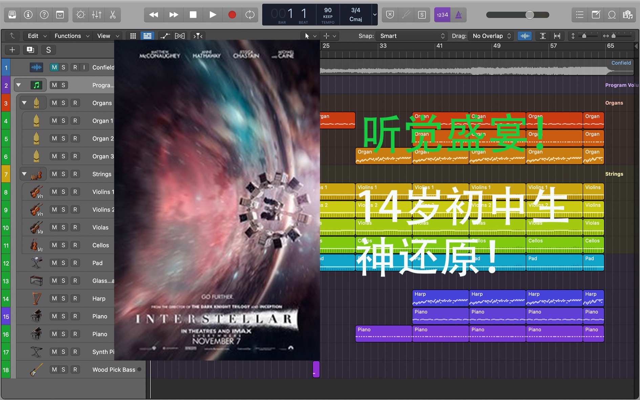640x400 pixels.
Task: Open the pointer Left-click Tool menu
Action: 310,36
